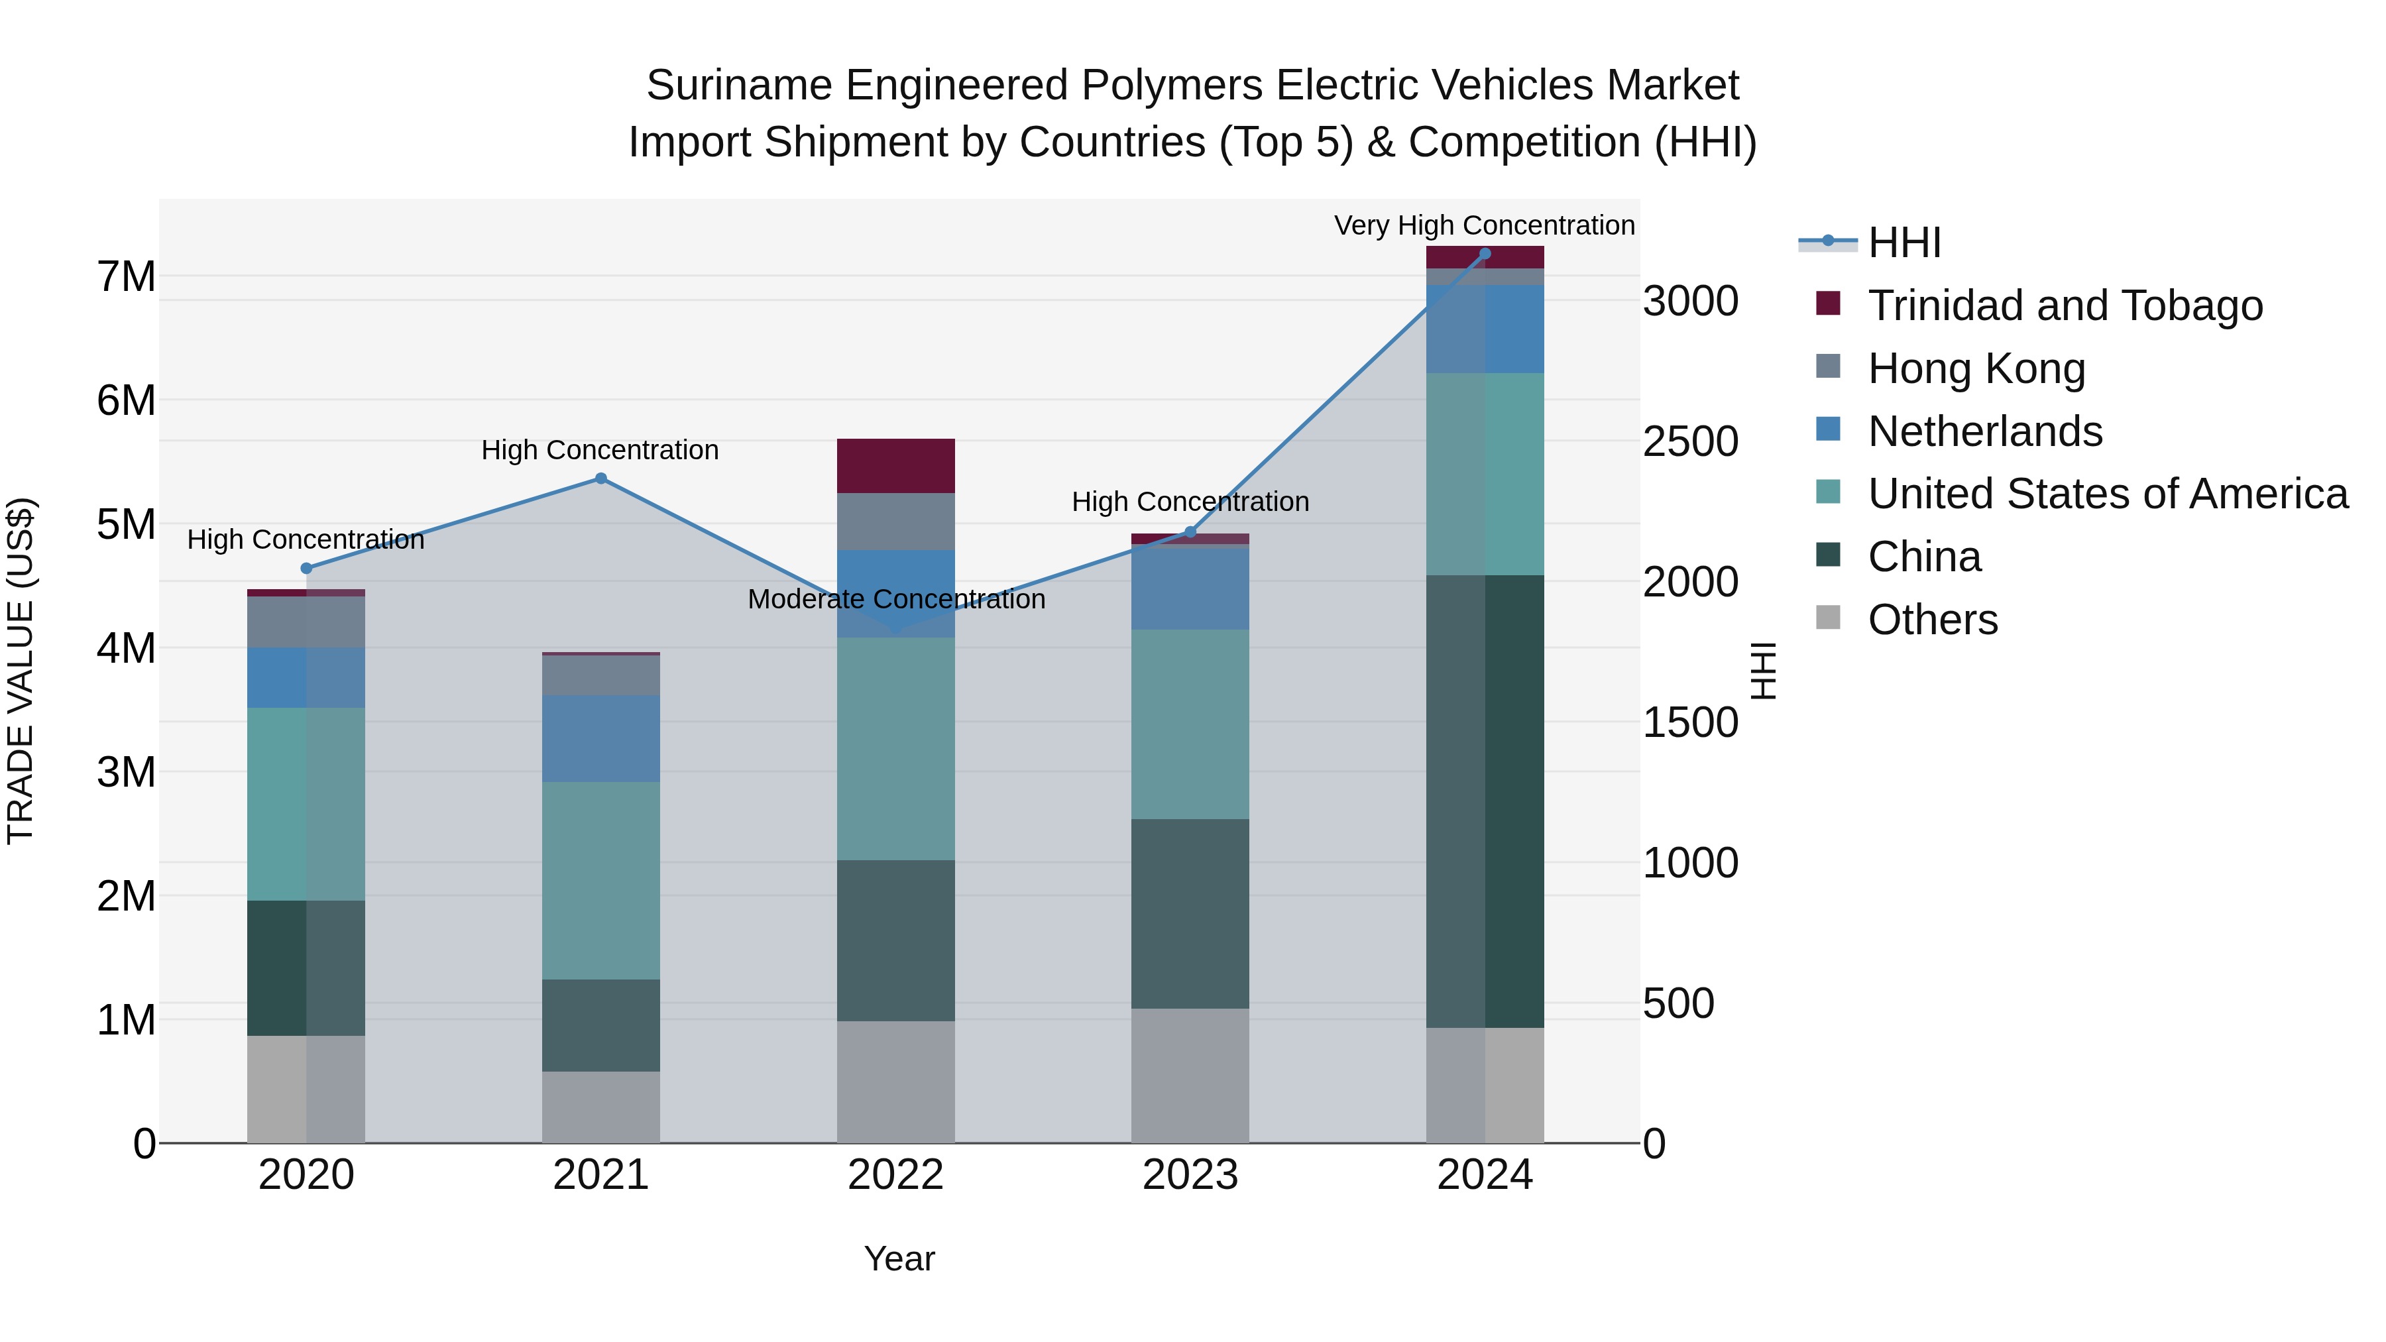Image resolution: width=2386 pixels, height=1342 pixels.
Task: Toggle the HHI legend entry
Action: tap(1870, 243)
